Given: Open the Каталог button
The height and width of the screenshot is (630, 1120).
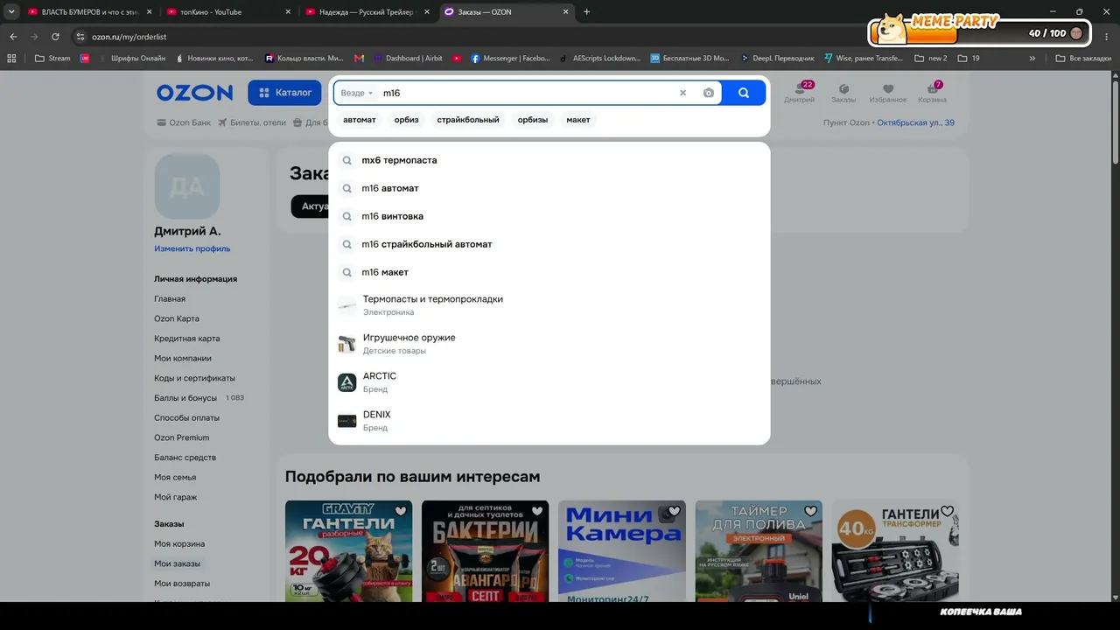Looking at the screenshot, I should [284, 93].
